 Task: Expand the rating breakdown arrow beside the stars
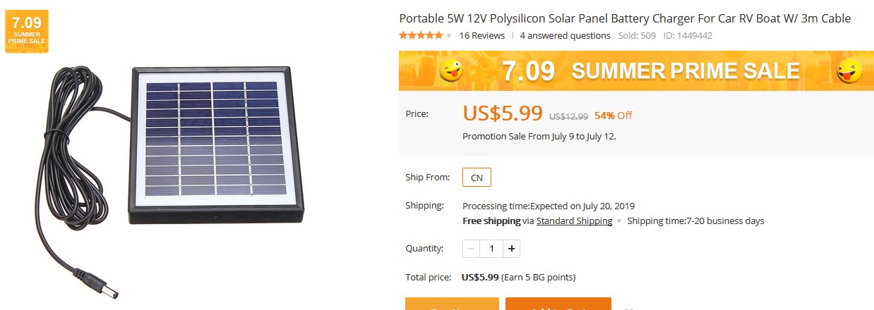(x=449, y=36)
